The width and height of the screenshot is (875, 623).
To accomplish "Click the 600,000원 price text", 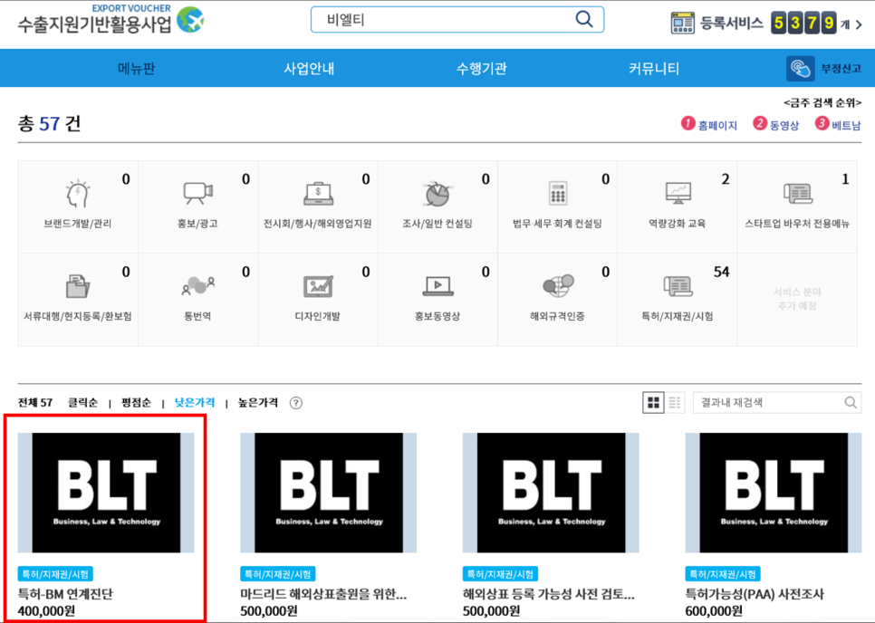I will point(714,611).
